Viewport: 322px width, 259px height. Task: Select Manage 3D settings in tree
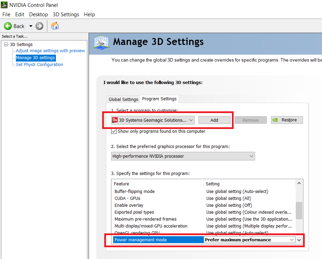coord(36,58)
